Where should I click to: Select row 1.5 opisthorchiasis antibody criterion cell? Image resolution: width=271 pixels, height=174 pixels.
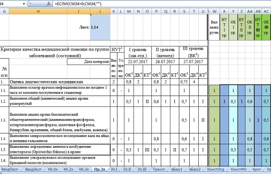click(60, 149)
